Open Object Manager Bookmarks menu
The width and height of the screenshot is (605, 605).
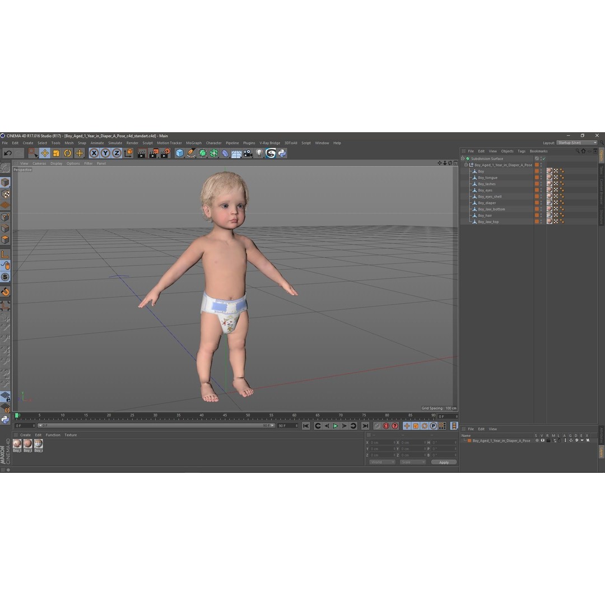click(539, 151)
